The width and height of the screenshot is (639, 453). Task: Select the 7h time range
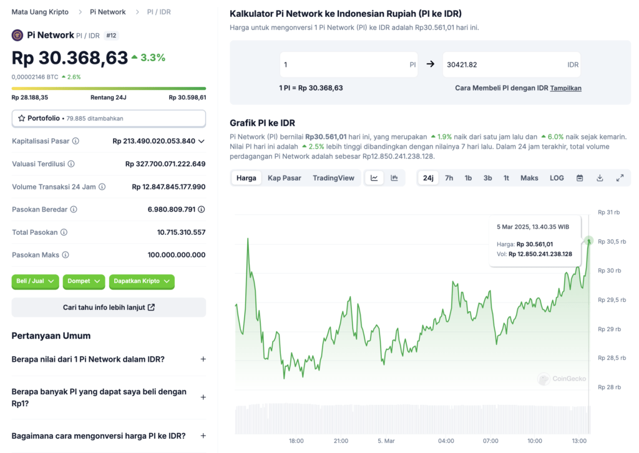pyautogui.click(x=449, y=178)
